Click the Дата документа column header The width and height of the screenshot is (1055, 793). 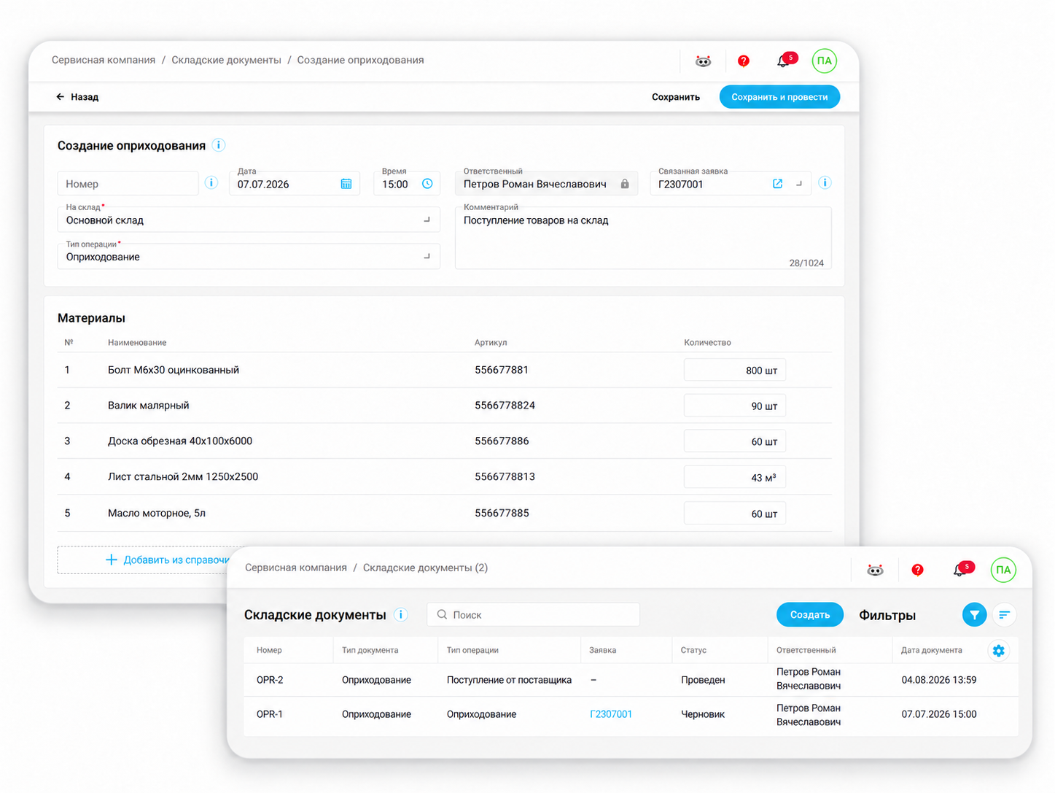pos(931,650)
